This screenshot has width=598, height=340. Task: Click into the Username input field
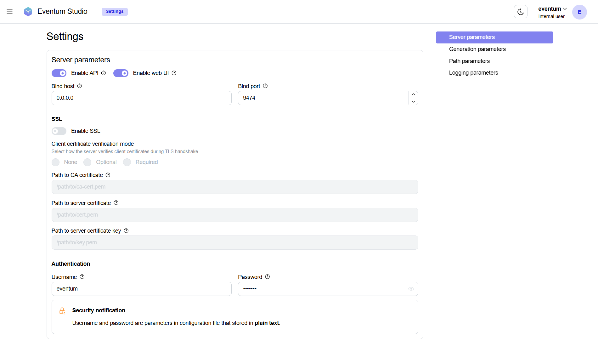pos(141,289)
